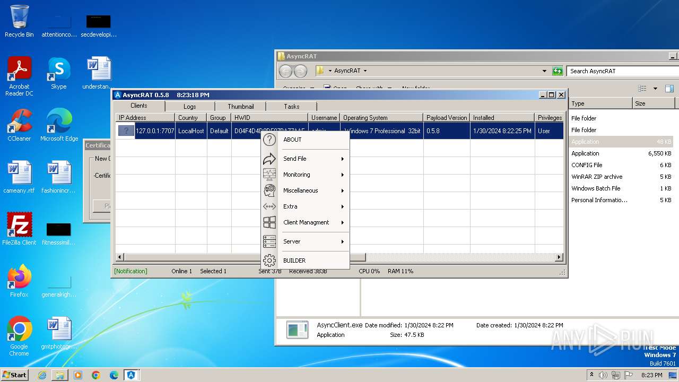Click the Extra dots icon
This screenshot has height=382, width=679.
pyautogui.click(x=269, y=206)
